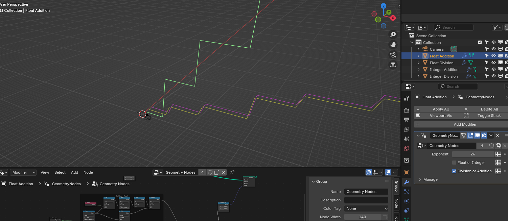Click the Delete All button
Screen dimensions: 508x221
pos(485,109)
